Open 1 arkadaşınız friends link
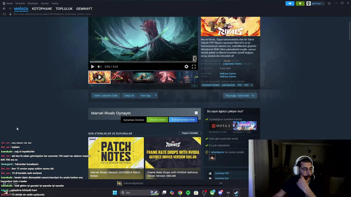 (217, 152)
